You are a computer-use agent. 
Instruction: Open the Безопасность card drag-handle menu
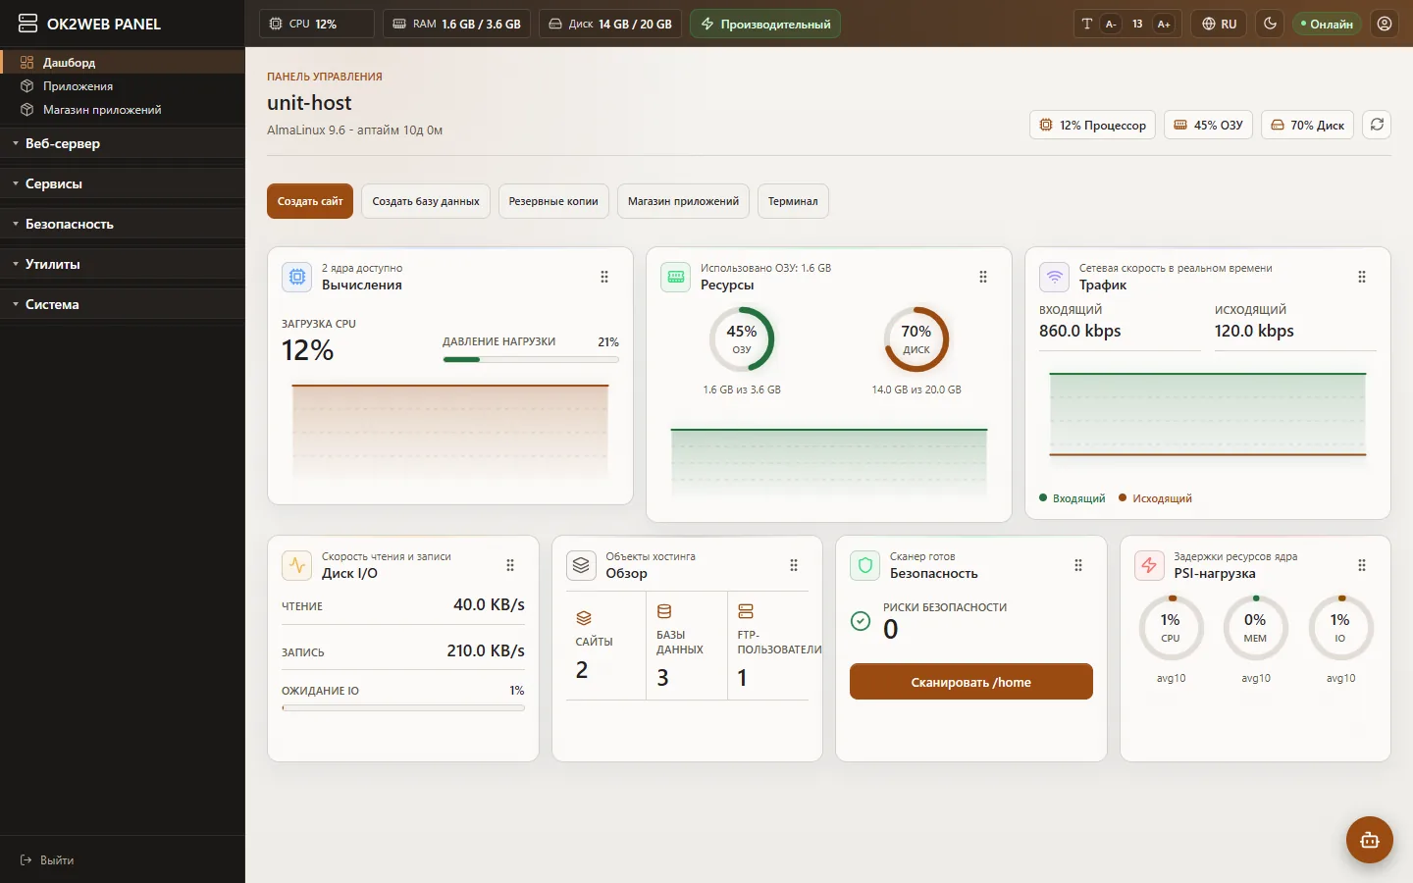(x=1078, y=565)
